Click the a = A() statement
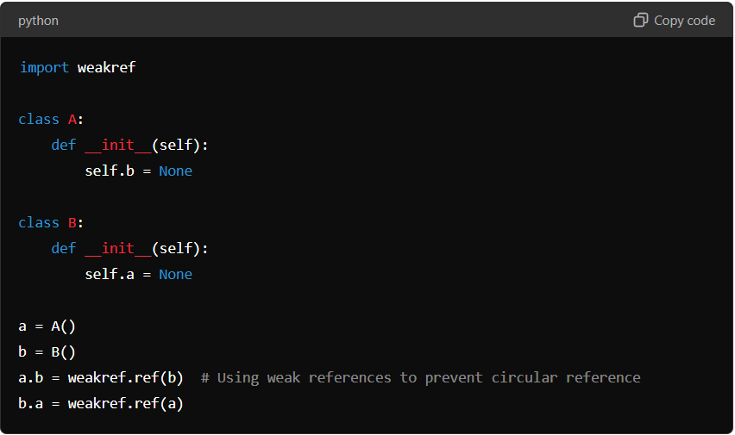 [x=47, y=326]
